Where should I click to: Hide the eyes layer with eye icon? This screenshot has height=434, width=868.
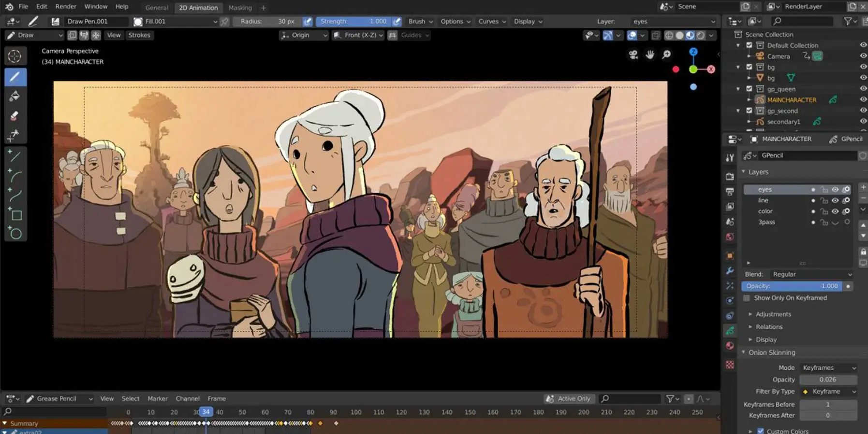[x=835, y=190]
